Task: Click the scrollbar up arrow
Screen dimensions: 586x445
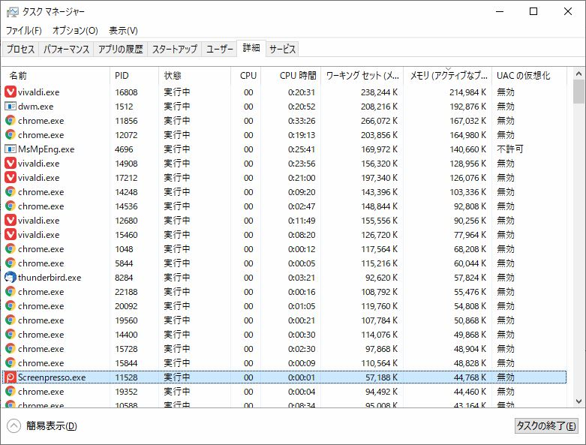Action: [x=579, y=74]
